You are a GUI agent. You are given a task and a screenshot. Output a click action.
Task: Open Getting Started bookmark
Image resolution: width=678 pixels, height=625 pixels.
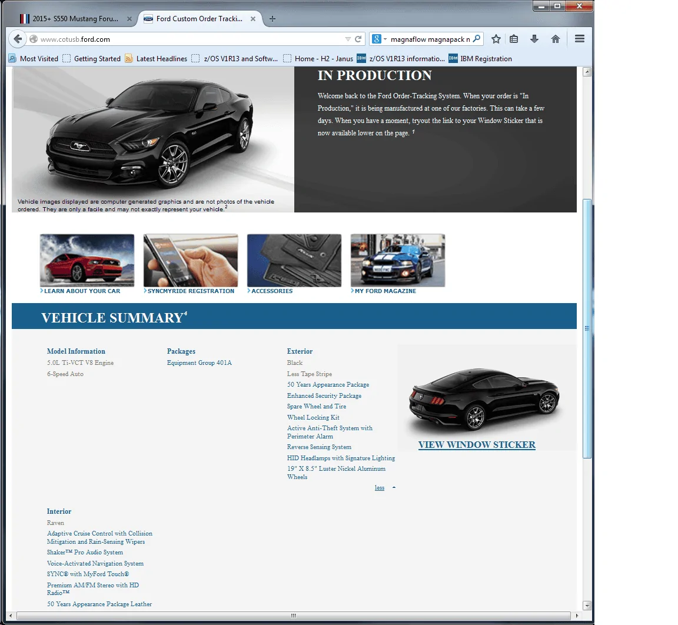coord(91,58)
